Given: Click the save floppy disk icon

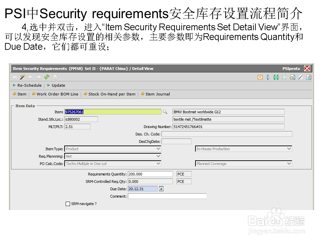Looking at the screenshot, I should [55, 77].
